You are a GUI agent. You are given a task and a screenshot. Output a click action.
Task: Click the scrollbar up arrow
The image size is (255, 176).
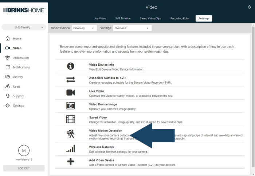tap(253, 25)
